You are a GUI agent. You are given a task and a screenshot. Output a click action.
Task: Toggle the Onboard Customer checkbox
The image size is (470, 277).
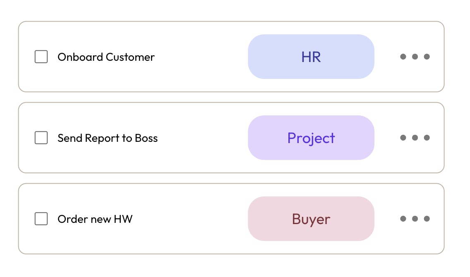pos(41,57)
